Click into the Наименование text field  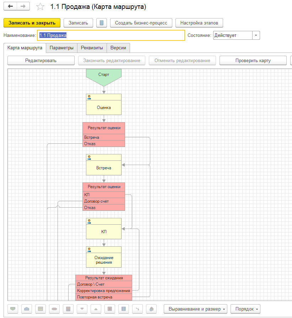(111, 35)
